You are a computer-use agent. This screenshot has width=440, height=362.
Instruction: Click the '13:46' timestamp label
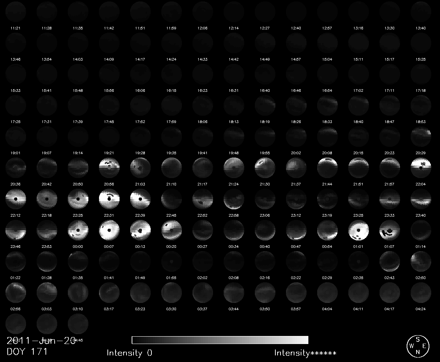[x=15, y=59]
